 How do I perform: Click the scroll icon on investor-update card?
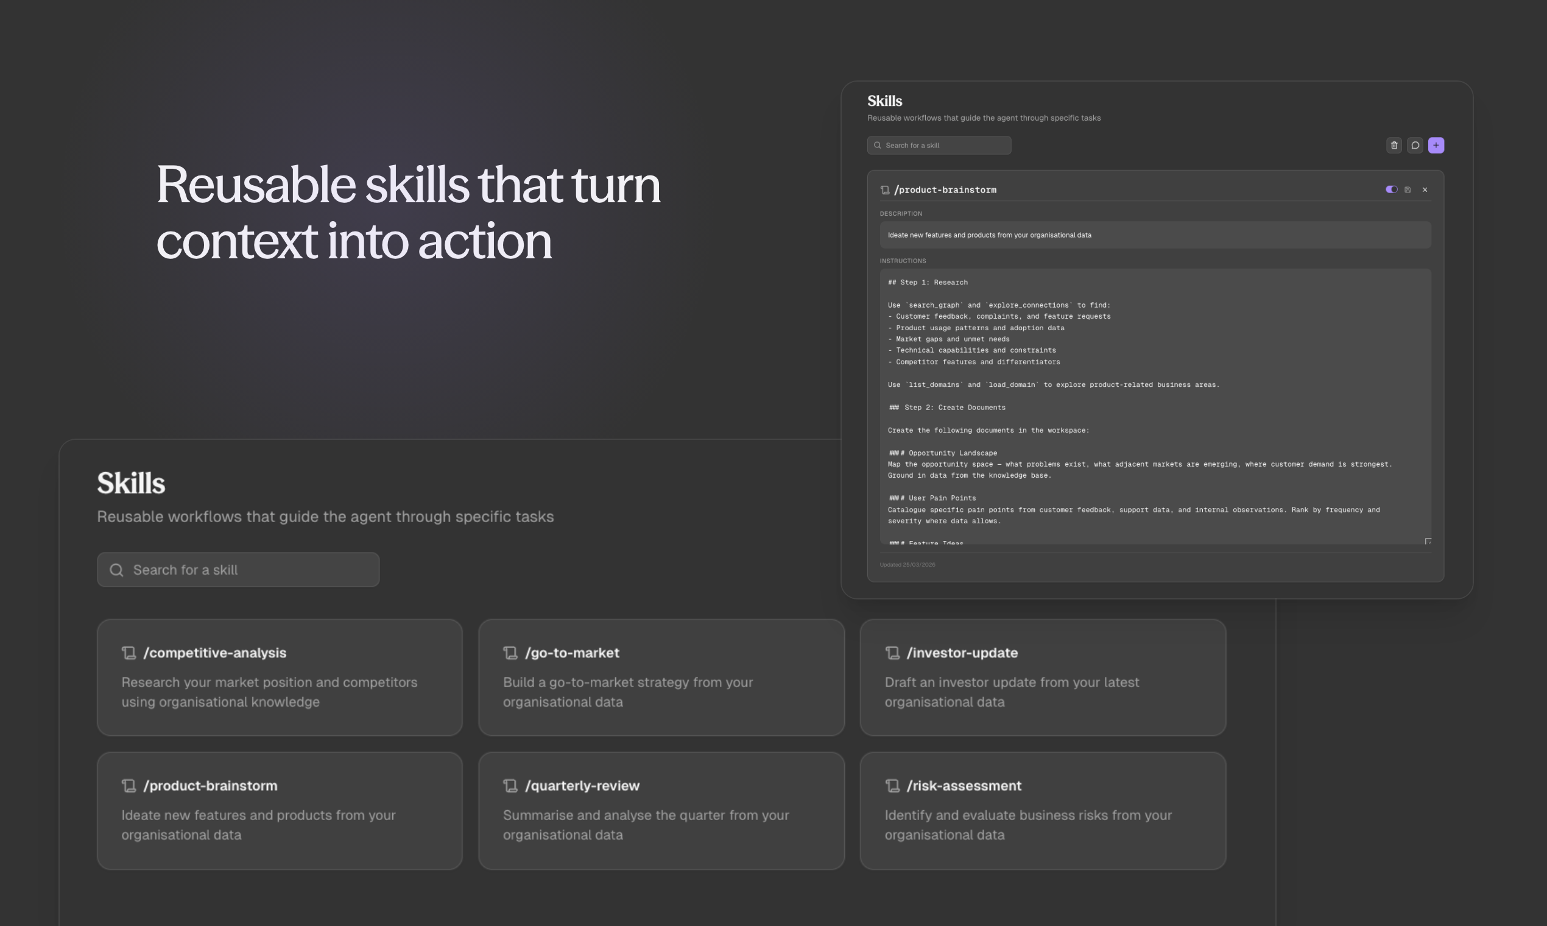tap(893, 652)
